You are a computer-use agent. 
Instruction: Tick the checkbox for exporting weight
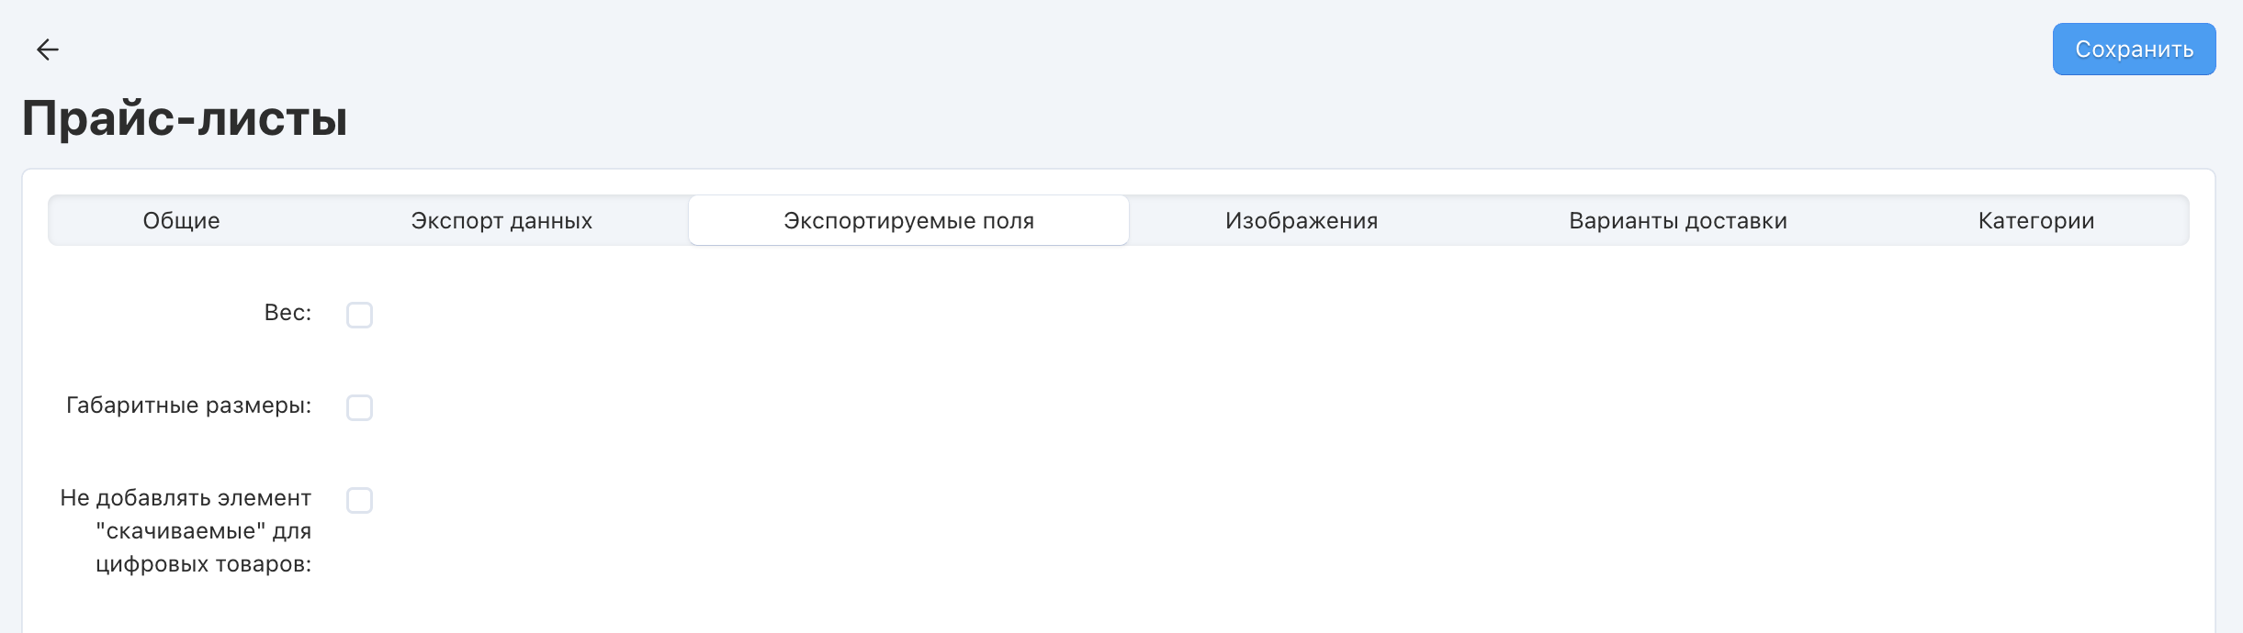359,315
